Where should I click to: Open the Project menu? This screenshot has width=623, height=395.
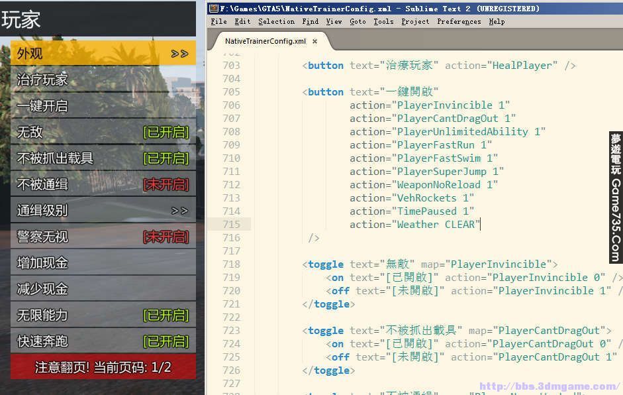coord(415,21)
